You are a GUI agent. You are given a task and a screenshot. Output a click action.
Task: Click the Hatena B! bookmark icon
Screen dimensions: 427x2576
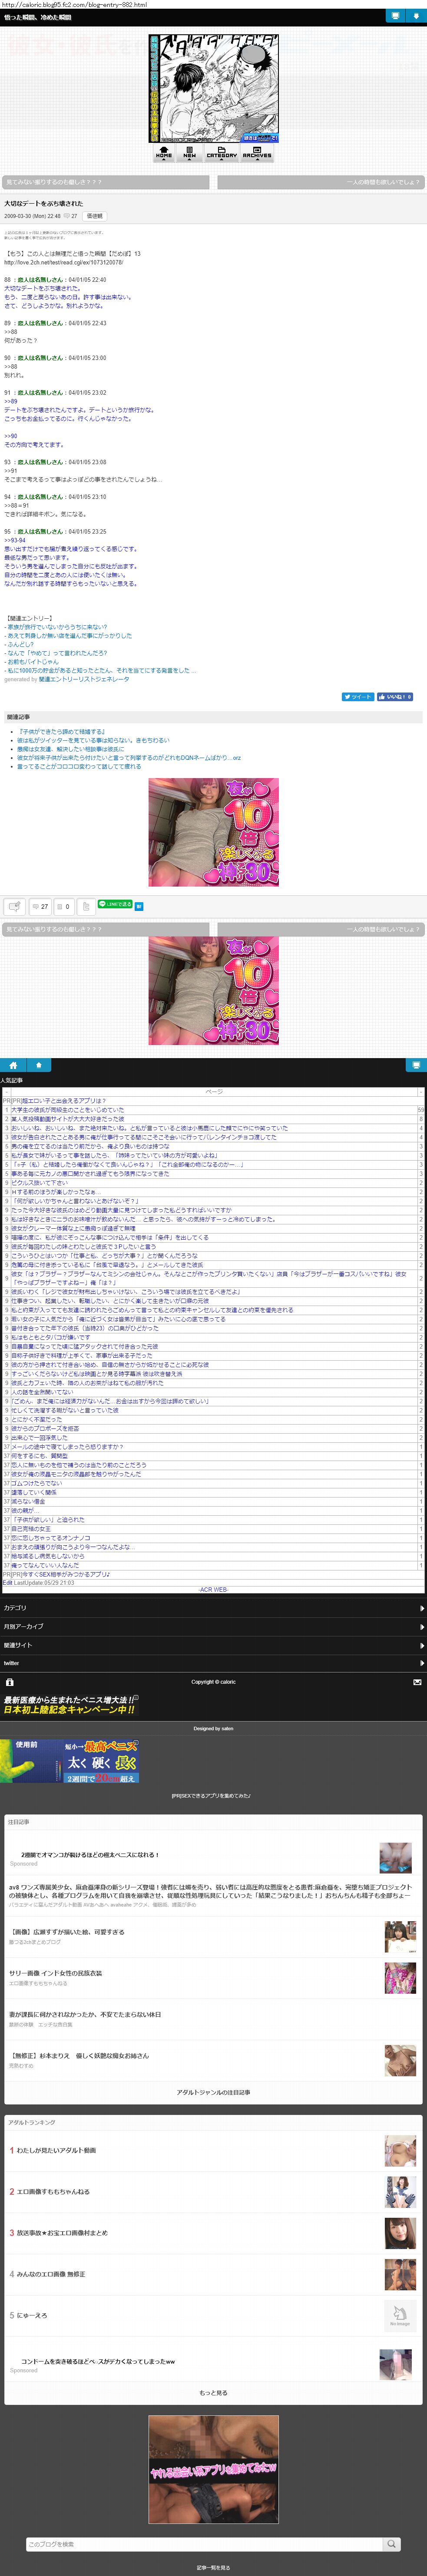(x=139, y=906)
